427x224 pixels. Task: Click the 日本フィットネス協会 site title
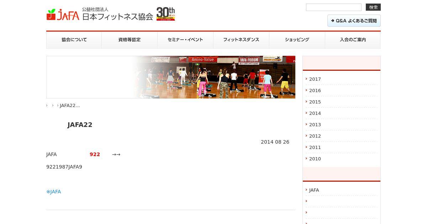click(x=117, y=16)
